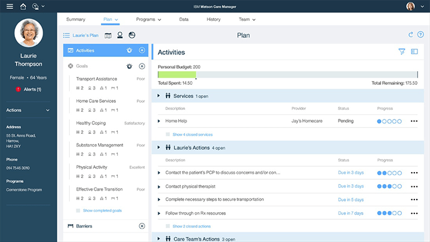This screenshot has height=242, width=430.
Task: Open the History tab
Action: pos(213,19)
